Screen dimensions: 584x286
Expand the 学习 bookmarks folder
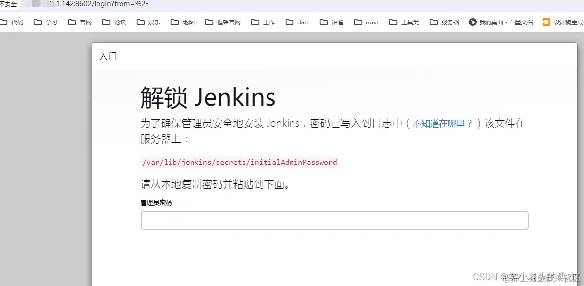(x=45, y=22)
